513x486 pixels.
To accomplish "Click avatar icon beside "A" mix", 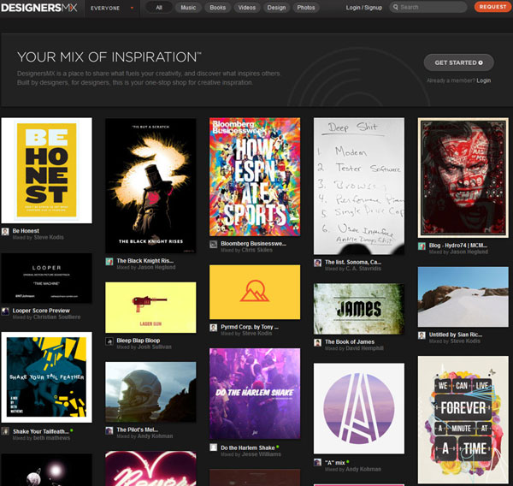I will pyautogui.click(x=317, y=462).
